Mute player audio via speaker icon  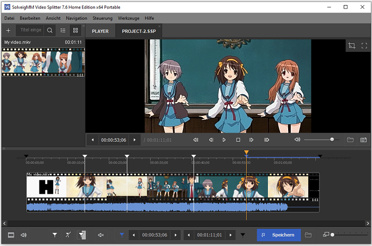point(297,140)
